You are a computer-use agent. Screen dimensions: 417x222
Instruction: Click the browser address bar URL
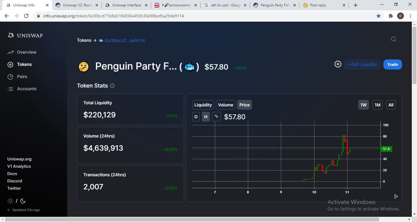click(x=114, y=16)
